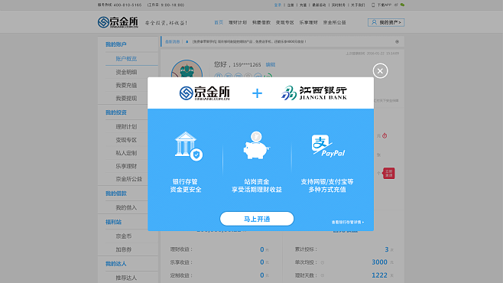Click the 0 value in the 乐享收益 row
The height and width of the screenshot is (283, 503).
pos(262,262)
